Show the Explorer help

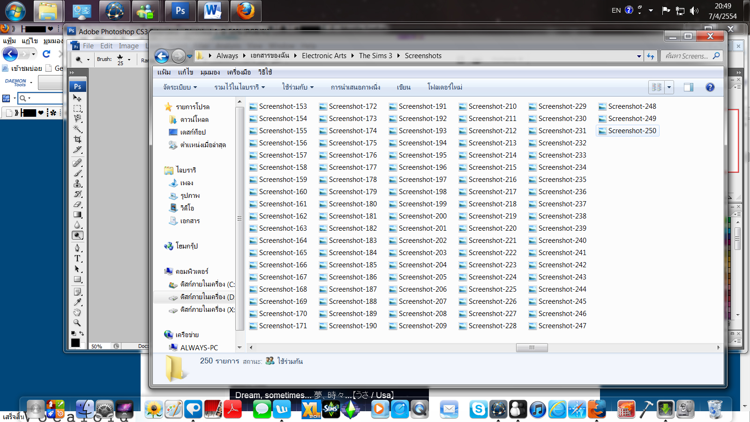click(x=710, y=87)
